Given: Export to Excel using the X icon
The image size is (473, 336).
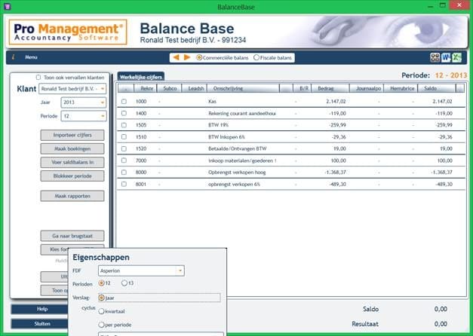Looking at the screenshot, I should click(x=456, y=57).
